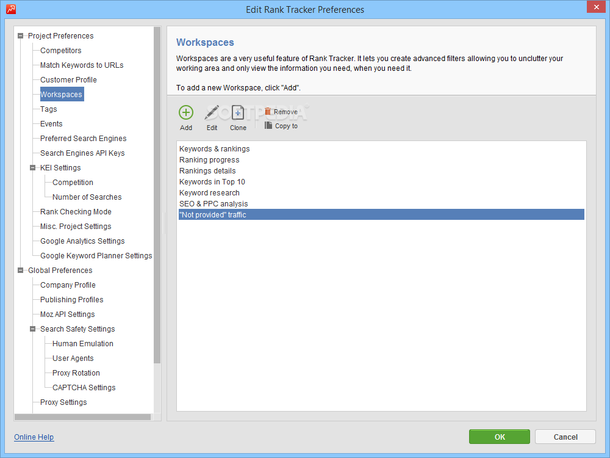Select Rankings details workspace
The image size is (610, 458).
(381, 170)
